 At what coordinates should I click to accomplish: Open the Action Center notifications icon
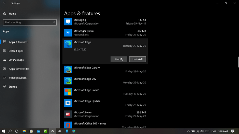[233, 131]
